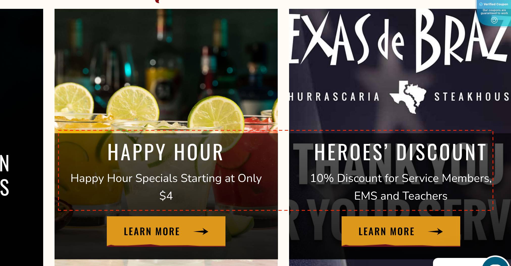
Task: Click the Verified Coupon checkmark badge icon
Action: point(481,4)
